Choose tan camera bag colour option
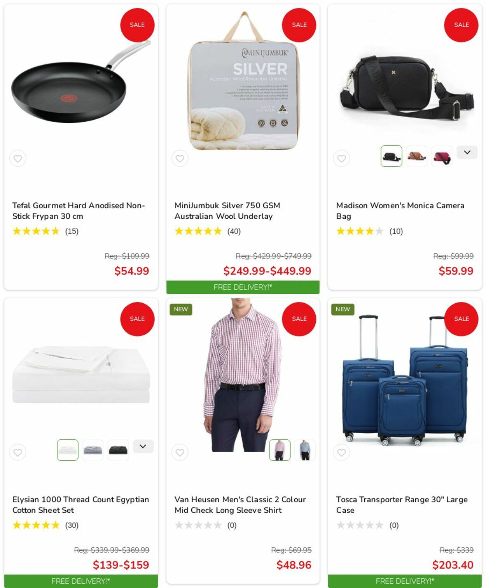Viewport: 486px width, 588px height. click(x=416, y=156)
